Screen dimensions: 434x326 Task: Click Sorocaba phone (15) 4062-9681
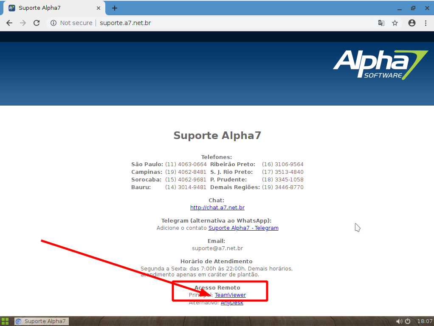186,180
